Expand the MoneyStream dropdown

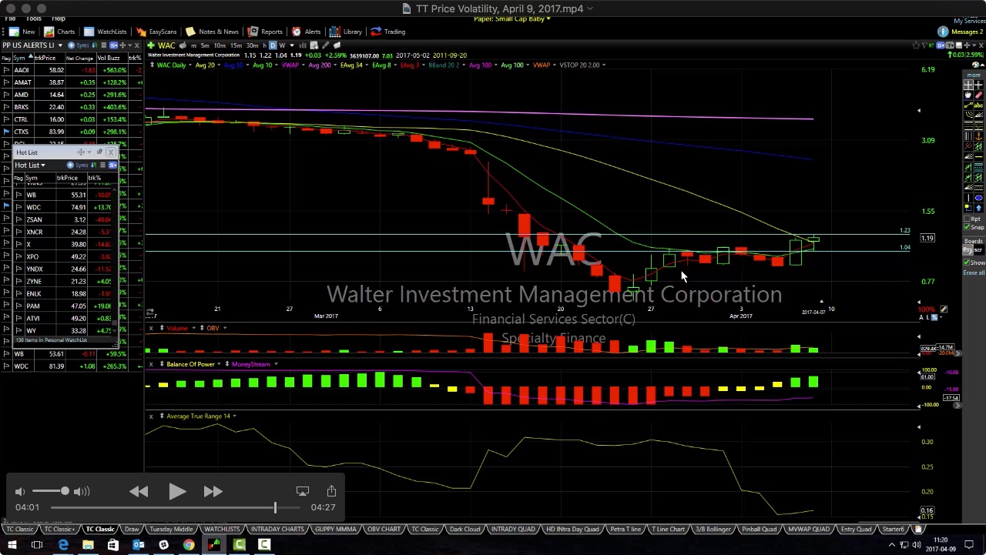[275, 364]
